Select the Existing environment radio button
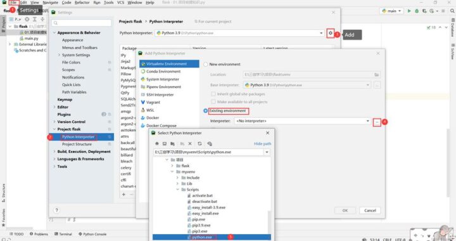Screen dimensions: 456x241 click(x=206, y=111)
